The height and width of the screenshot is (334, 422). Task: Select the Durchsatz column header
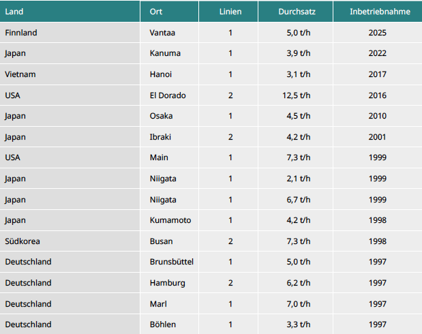[295, 12]
